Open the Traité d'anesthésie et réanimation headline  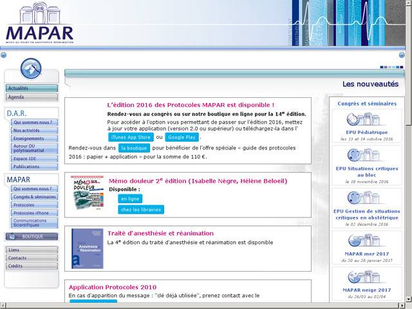tap(160, 233)
